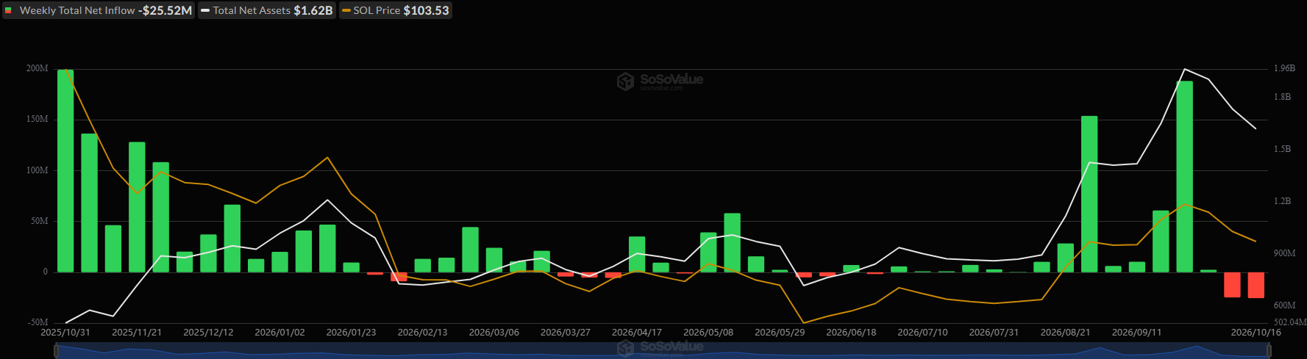Click the 1.2B right axis value
The height and width of the screenshot is (359, 1307).
coord(1282,201)
